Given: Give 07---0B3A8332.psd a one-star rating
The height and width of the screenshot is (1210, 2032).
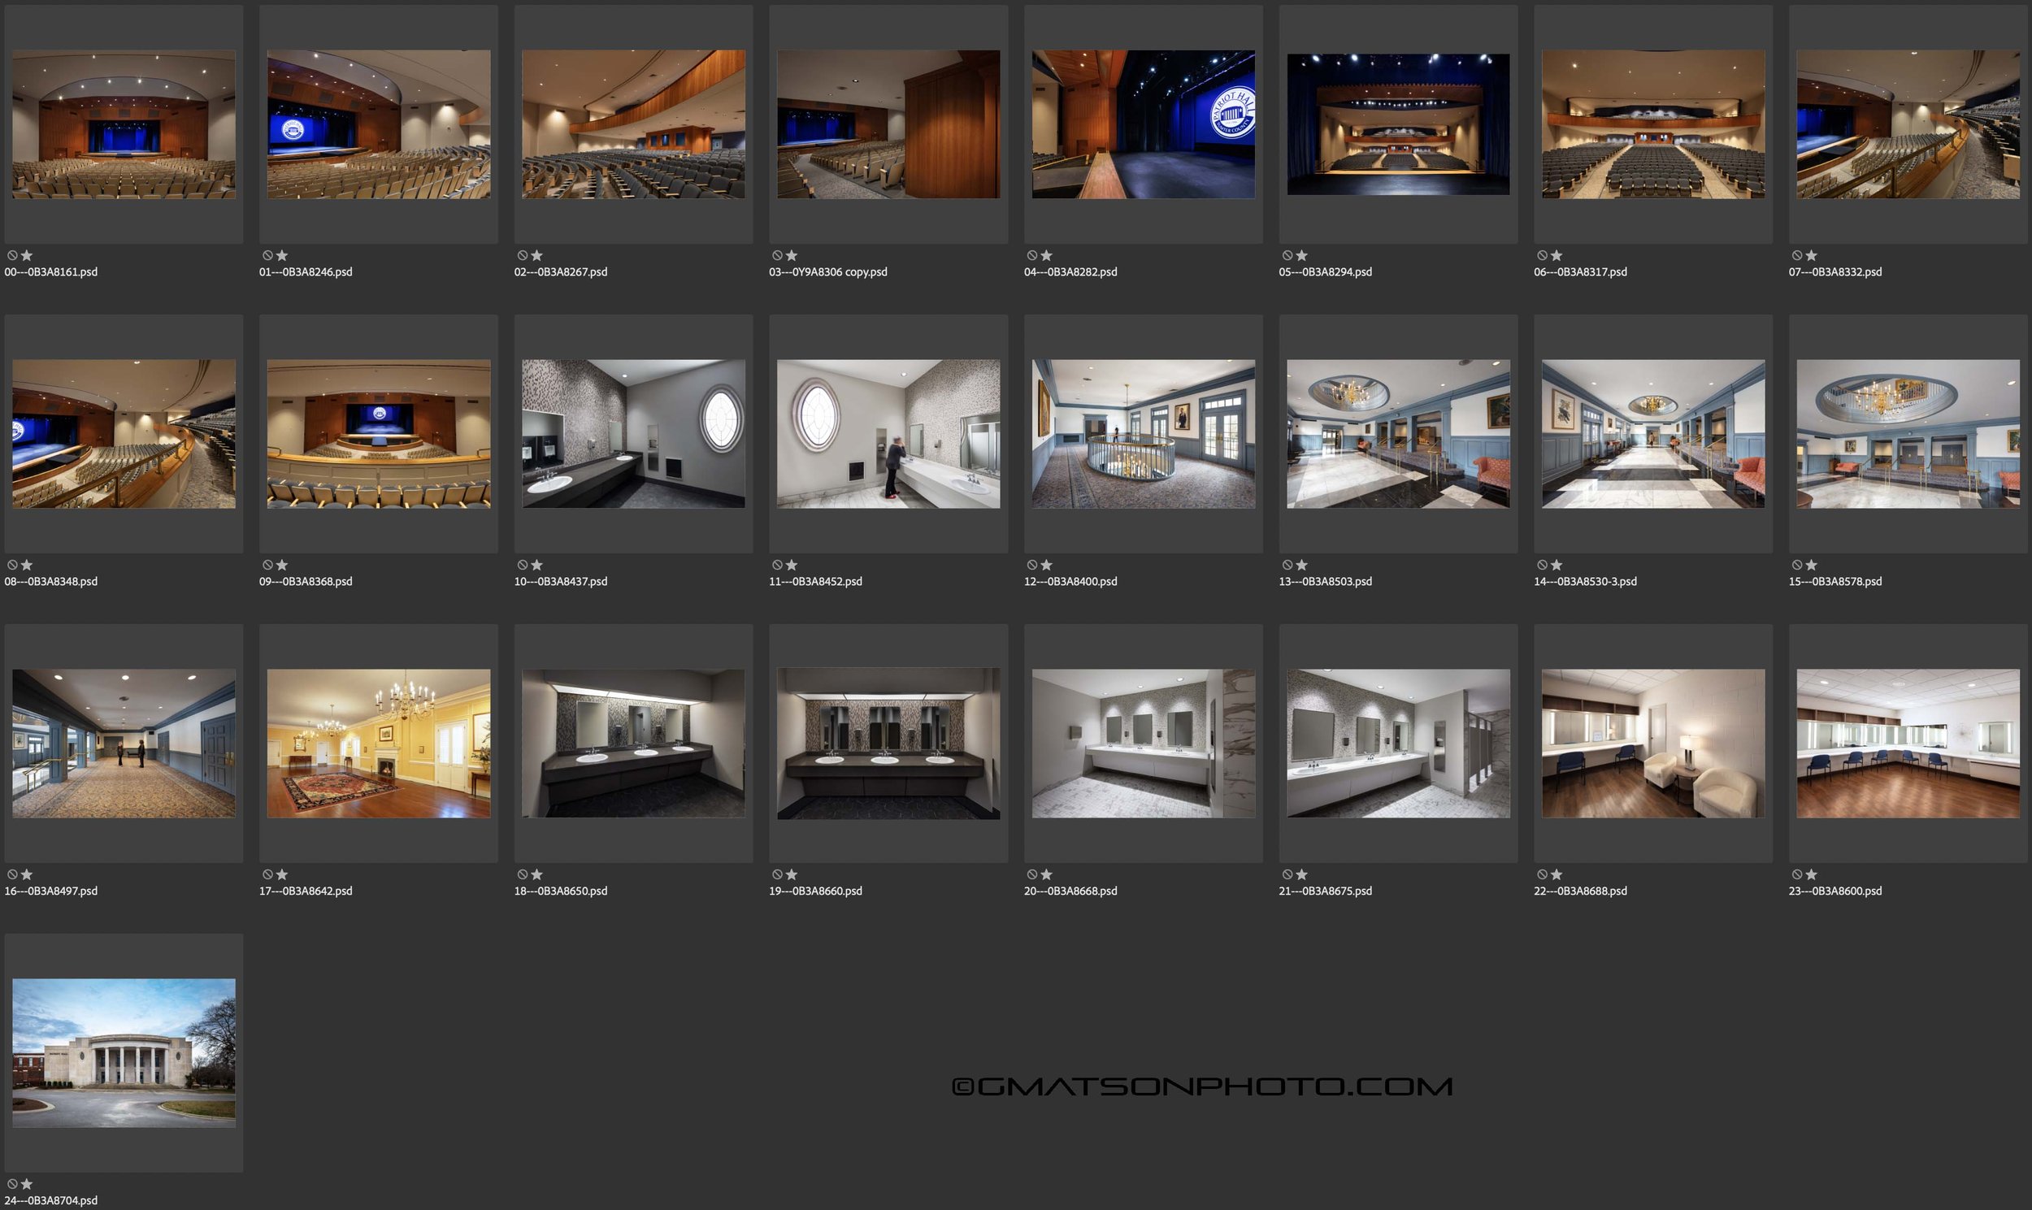Looking at the screenshot, I should tap(1811, 255).
